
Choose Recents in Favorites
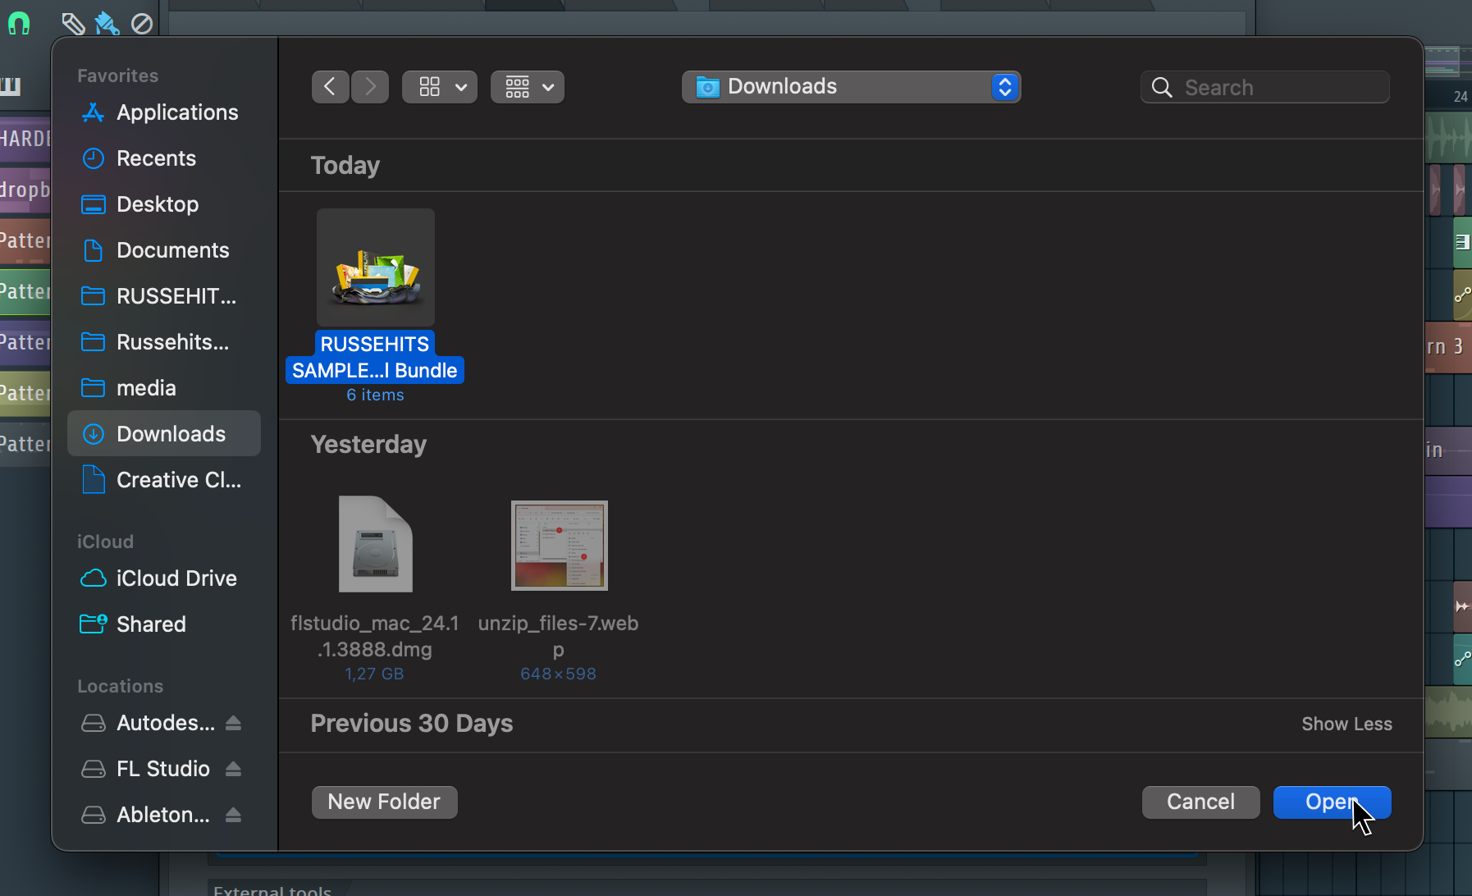tap(156, 158)
